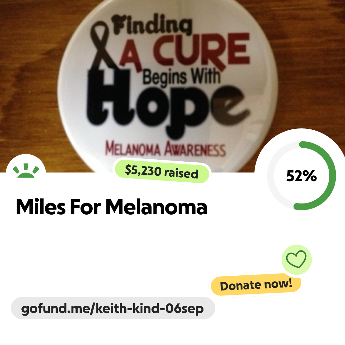This screenshot has height=345, width=345.
Task: Open the gofund.me/keith-kind-06sep link
Action: 113,308
